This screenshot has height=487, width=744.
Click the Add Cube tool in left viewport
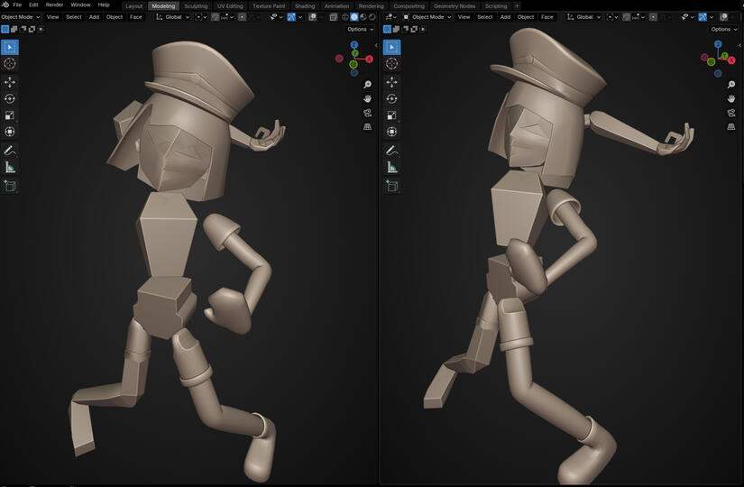[x=10, y=186]
